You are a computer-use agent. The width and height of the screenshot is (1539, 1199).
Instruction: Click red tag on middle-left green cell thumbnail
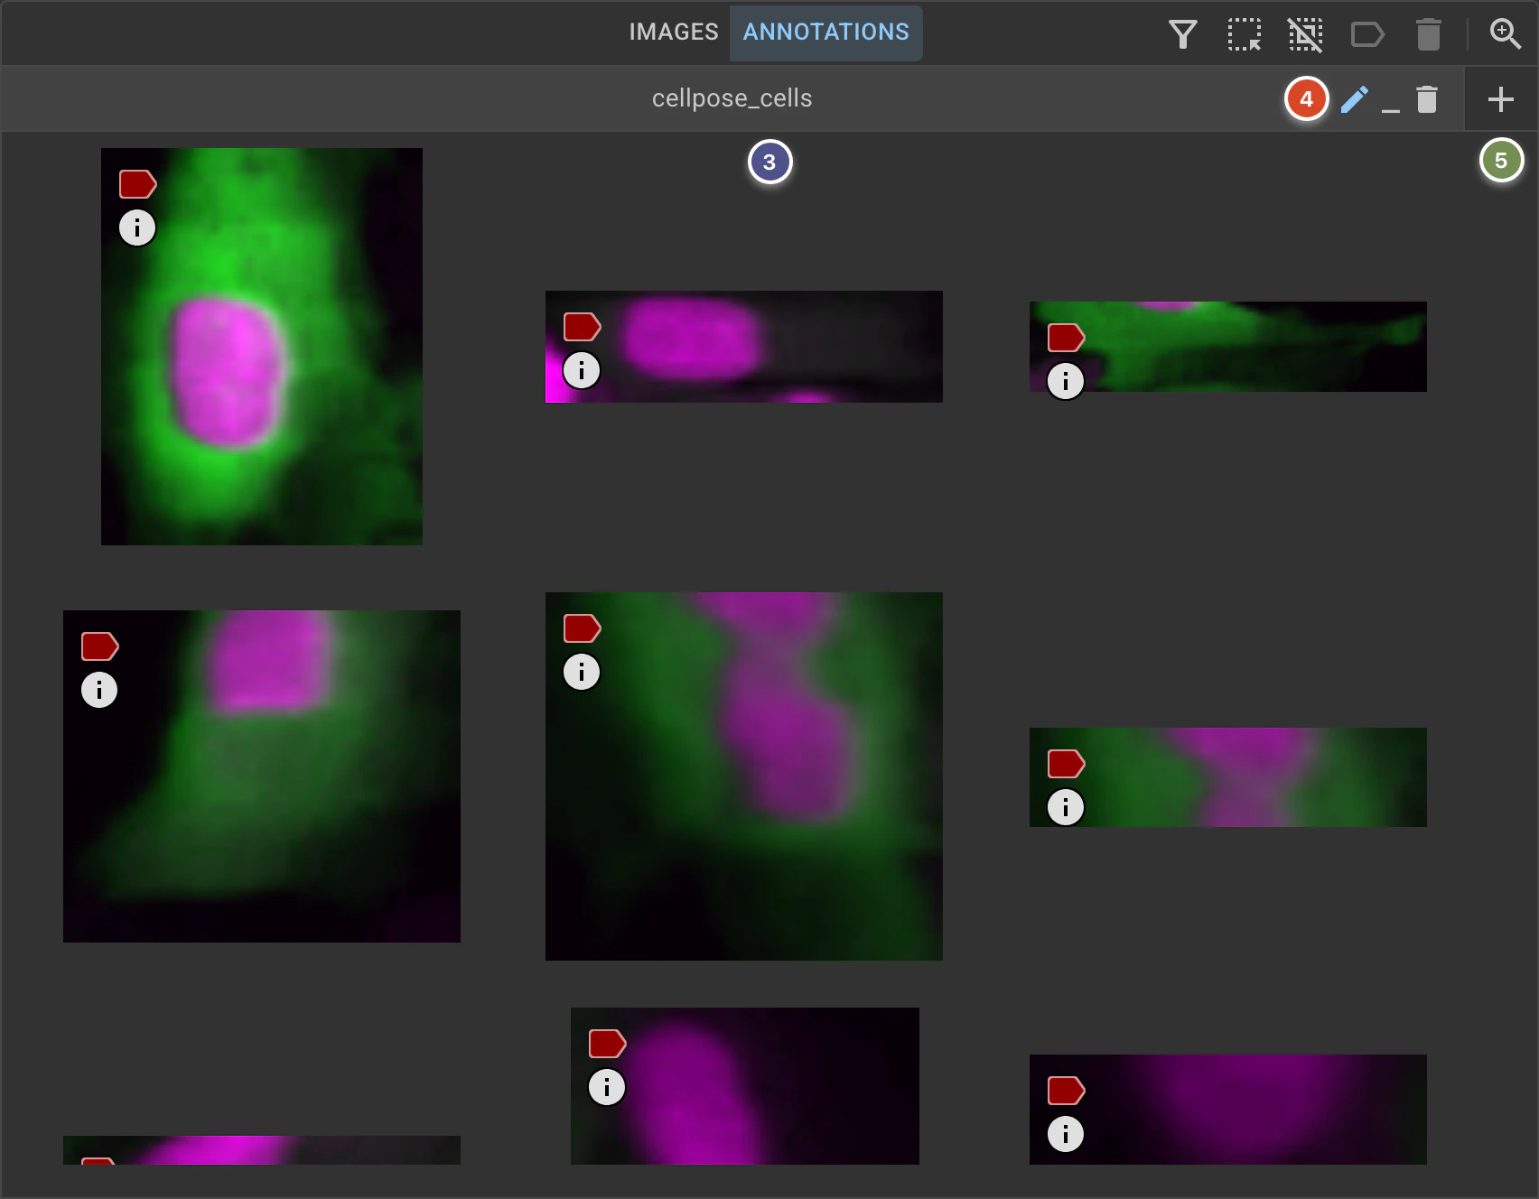[x=99, y=646]
